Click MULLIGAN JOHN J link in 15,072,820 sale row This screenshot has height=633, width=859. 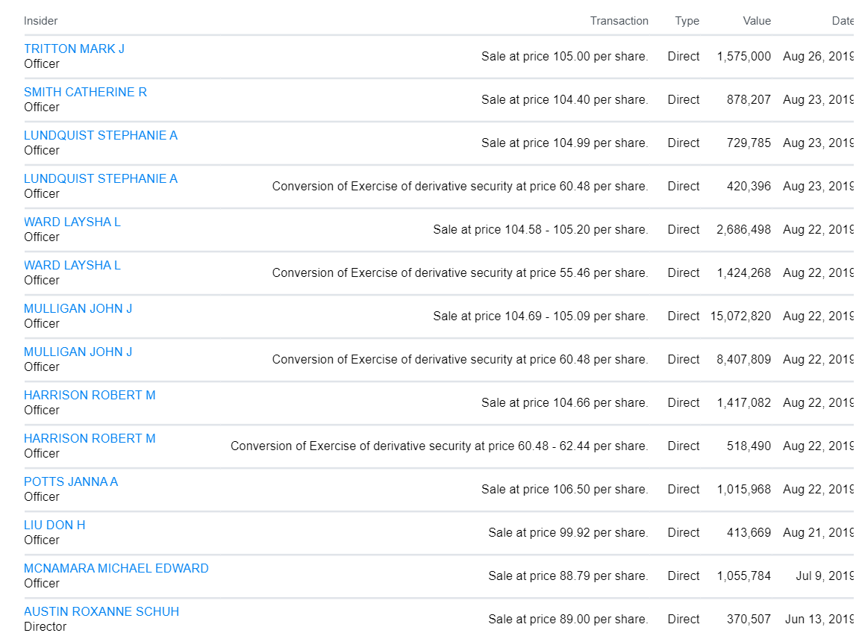[x=78, y=308]
